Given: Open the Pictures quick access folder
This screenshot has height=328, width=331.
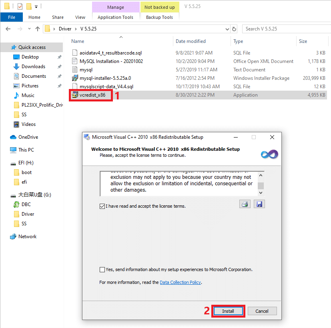Looking at the screenshot, I should pos(26,86).
